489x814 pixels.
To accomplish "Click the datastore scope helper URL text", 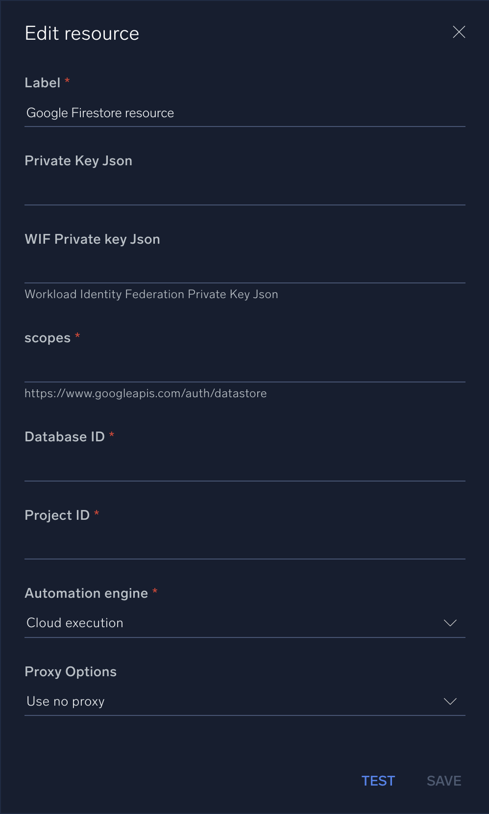I will (145, 393).
